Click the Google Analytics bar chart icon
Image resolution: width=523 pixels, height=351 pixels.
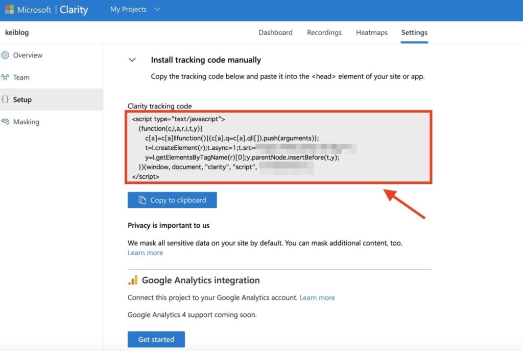133,280
